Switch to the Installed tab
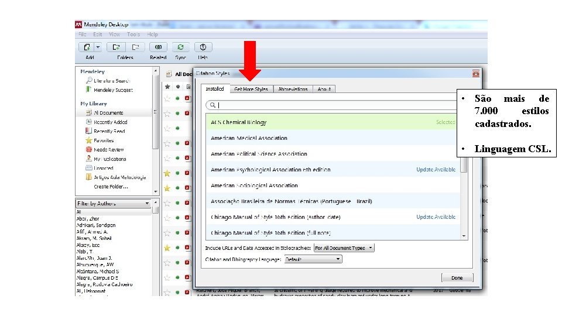This screenshot has width=562, height=316. click(215, 89)
